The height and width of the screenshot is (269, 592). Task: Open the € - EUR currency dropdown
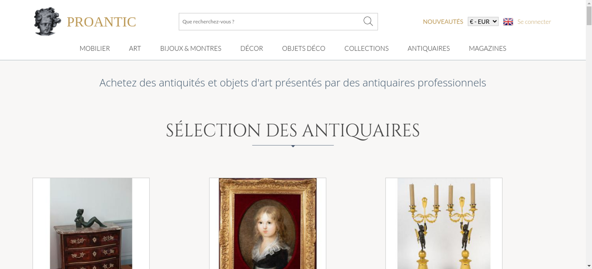pos(483,22)
